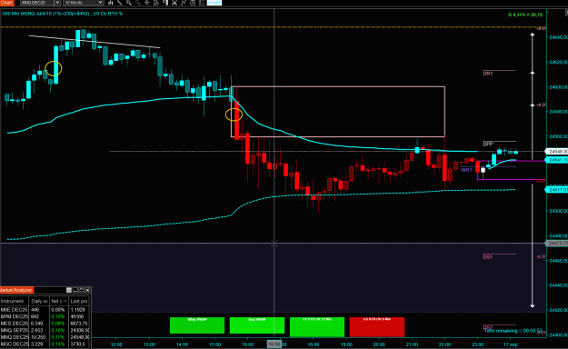Click the 16:50 time marker on axis
568x349 pixels.
click(274, 344)
